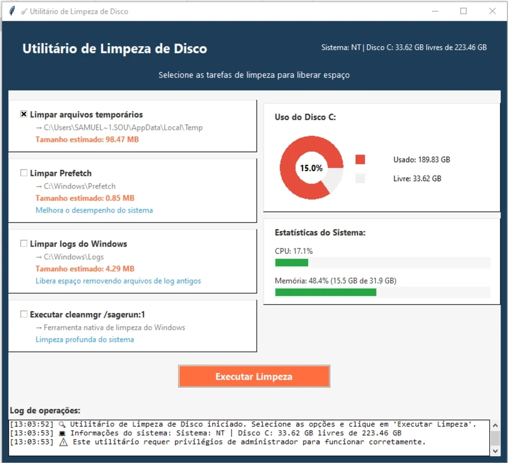Click the magnifier icon in first log line
The height and width of the screenshot is (463, 508).
[62, 424]
